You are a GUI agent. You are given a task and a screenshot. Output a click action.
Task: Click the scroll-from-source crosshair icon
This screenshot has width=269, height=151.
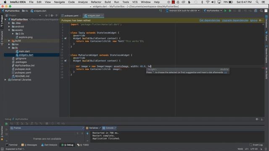click(x=46, y=16)
